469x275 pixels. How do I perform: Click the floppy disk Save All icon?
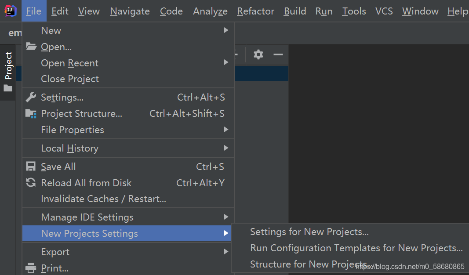(x=31, y=166)
